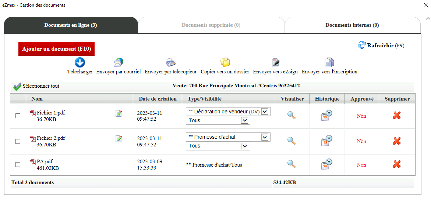431x204 pixels.
Task: Show history calendar icon for Fichier 2.pdf
Action: tap(326, 141)
